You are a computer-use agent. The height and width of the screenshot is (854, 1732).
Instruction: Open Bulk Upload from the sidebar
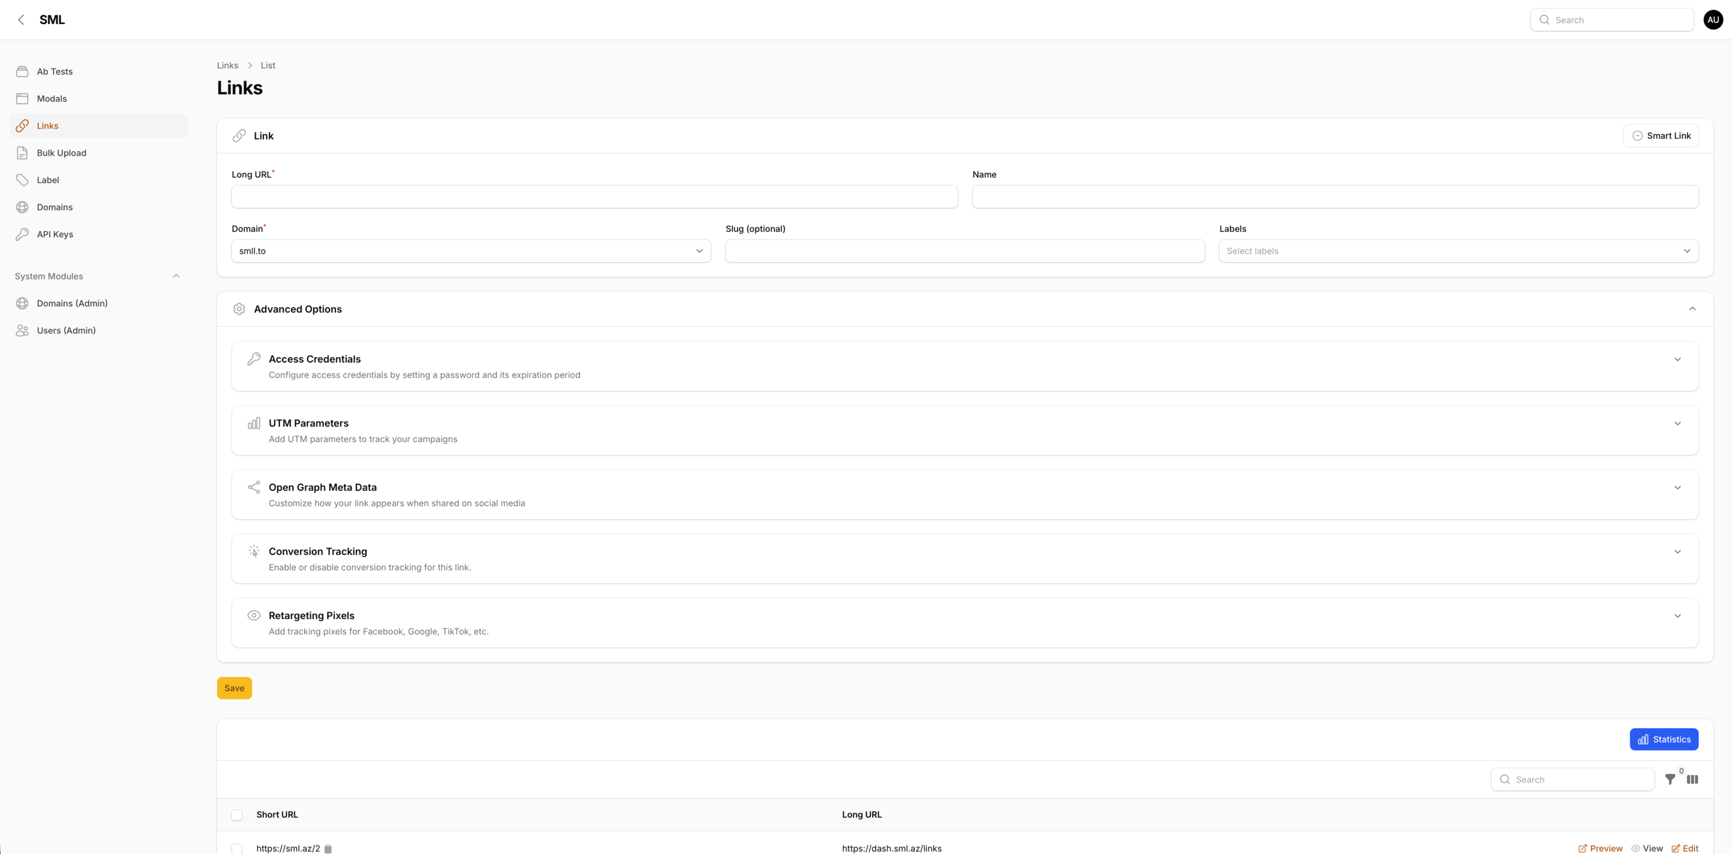(x=61, y=153)
